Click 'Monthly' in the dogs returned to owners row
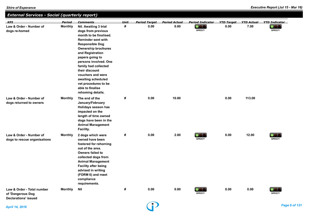This screenshot has height=218, width=309. click(67, 98)
